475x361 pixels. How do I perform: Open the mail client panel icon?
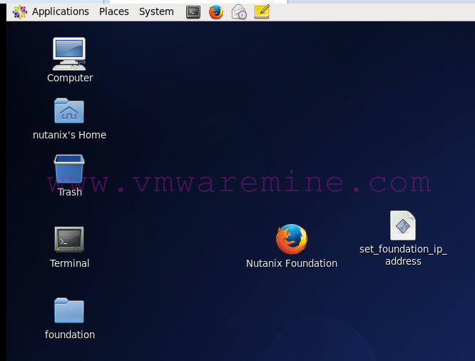click(239, 12)
